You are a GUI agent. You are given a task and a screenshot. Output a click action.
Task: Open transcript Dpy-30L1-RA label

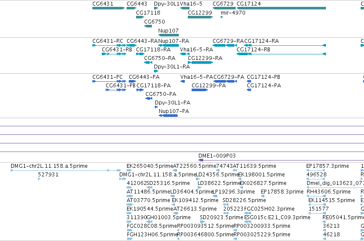click(172, 67)
